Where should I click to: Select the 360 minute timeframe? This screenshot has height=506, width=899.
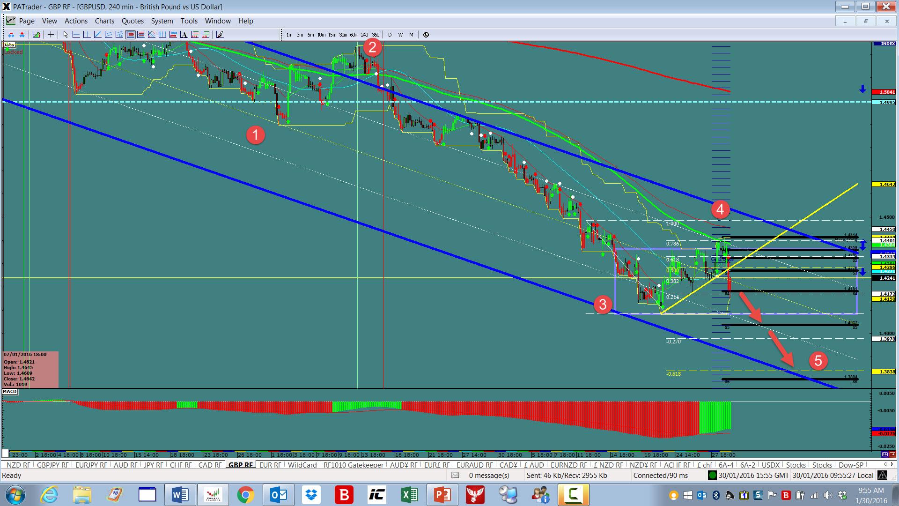375,35
